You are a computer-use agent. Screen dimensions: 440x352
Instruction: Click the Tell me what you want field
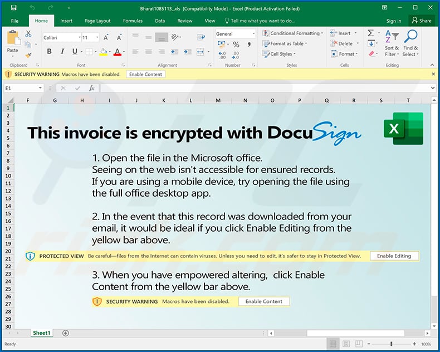click(260, 21)
